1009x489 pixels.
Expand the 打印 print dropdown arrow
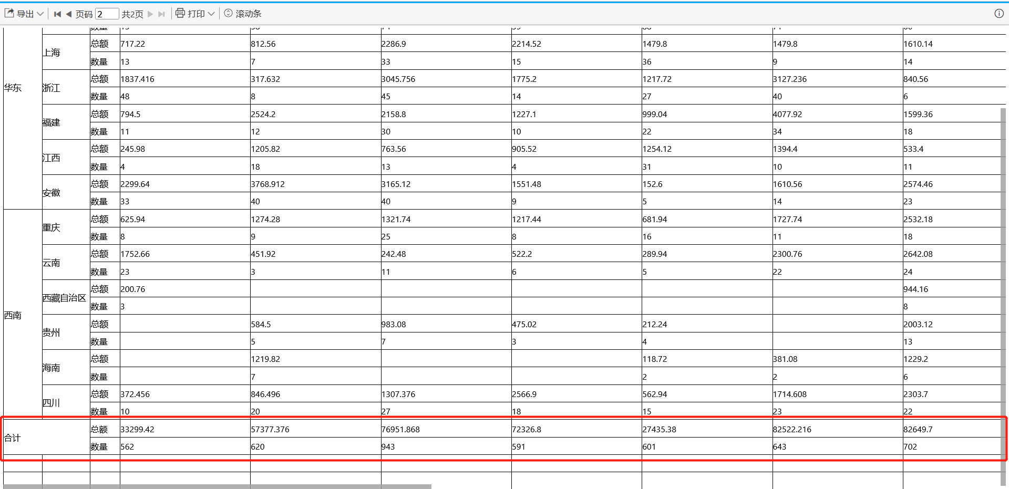pyautogui.click(x=211, y=14)
